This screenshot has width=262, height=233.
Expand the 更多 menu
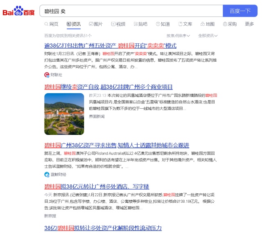tap(249, 24)
